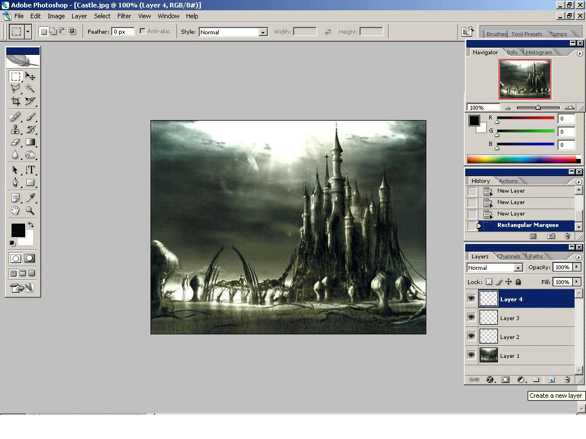The width and height of the screenshot is (586, 439).
Task: Select the Zoom tool
Action: point(30,210)
